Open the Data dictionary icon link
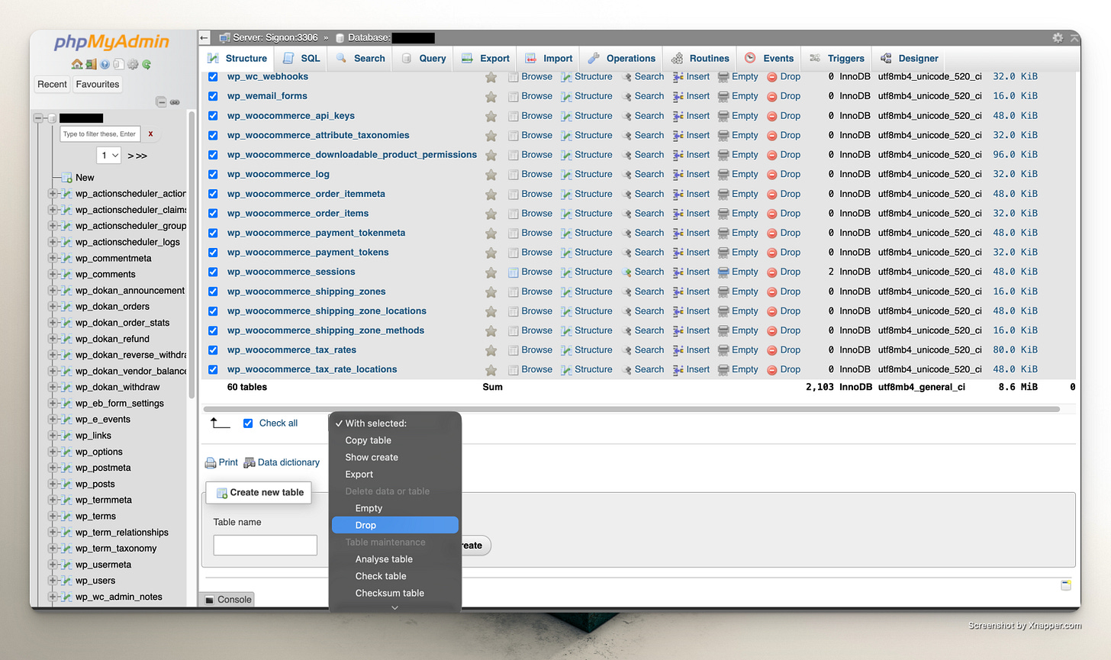Image resolution: width=1111 pixels, height=660 pixels. (249, 462)
